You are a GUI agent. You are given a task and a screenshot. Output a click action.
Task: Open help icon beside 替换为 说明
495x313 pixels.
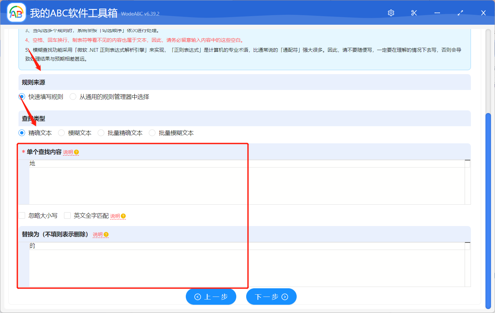106,235
